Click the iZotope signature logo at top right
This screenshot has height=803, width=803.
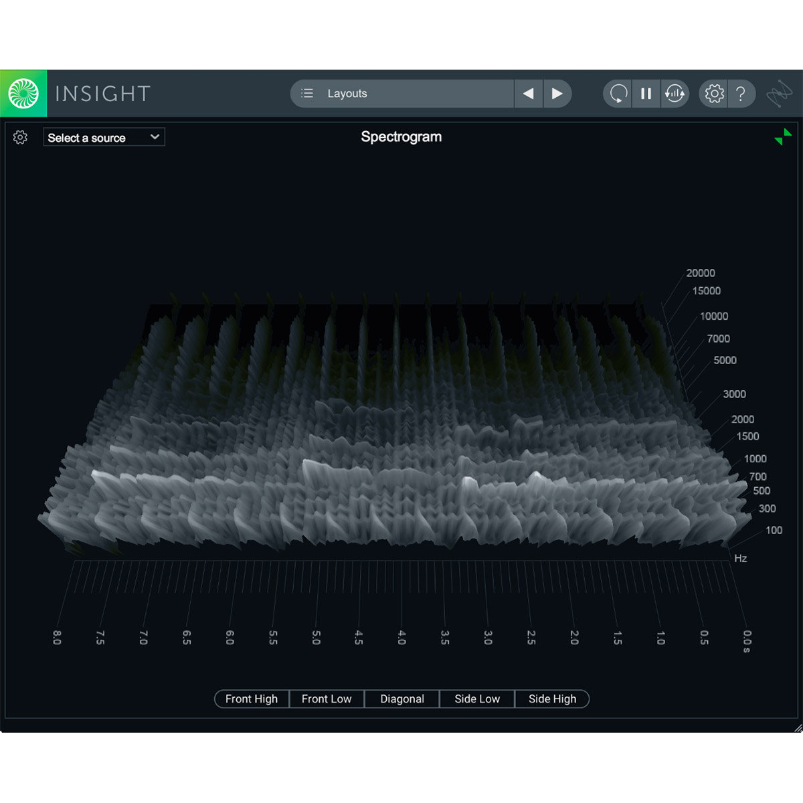point(782,93)
